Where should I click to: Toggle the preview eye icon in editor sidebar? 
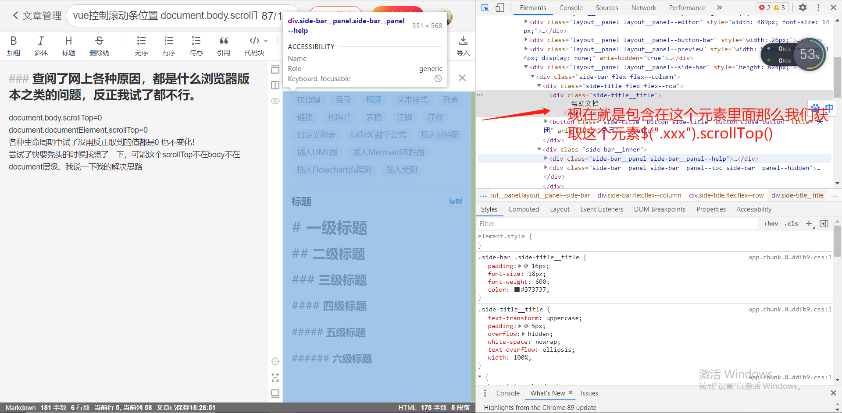pos(275,101)
